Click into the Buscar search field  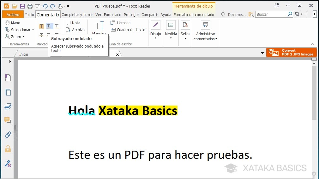point(271,14)
